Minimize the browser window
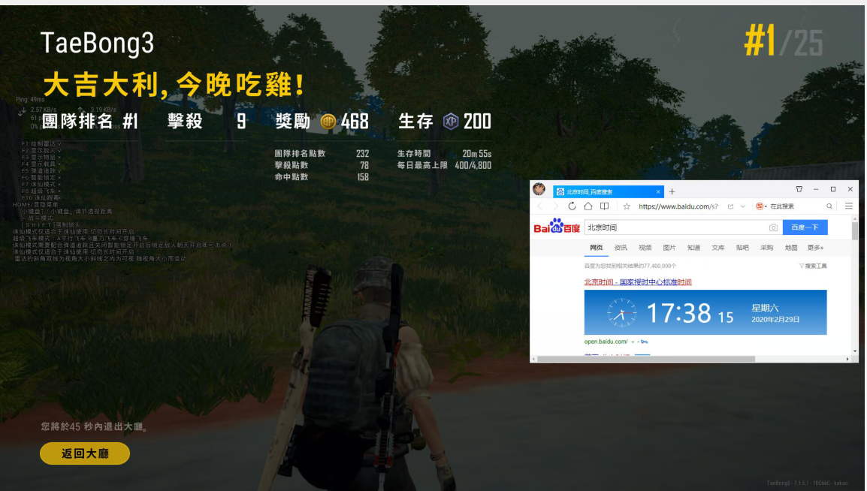 816,189
